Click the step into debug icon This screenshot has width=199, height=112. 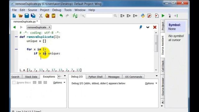coord(169,16)
